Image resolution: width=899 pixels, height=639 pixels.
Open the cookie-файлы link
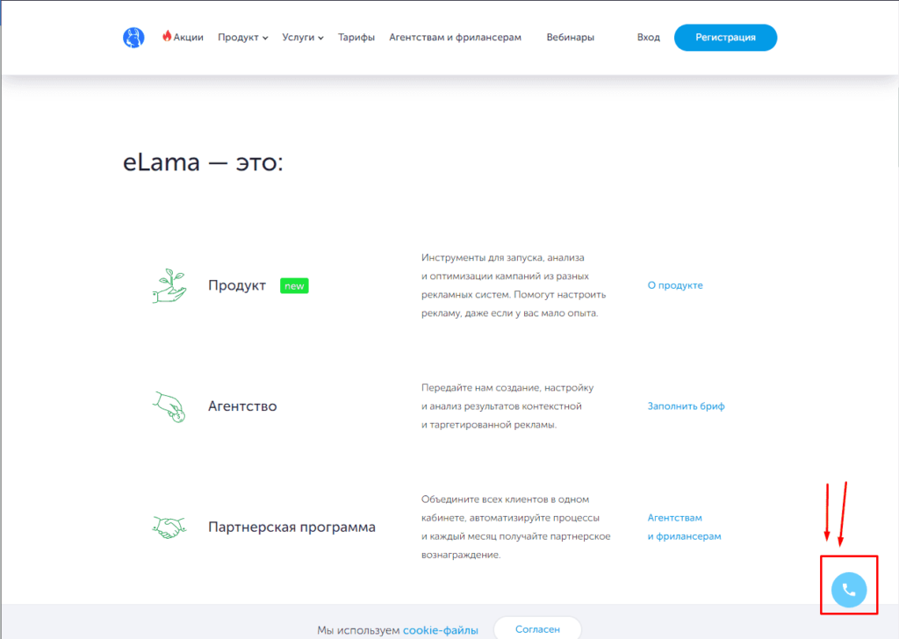tap(441, 630)
